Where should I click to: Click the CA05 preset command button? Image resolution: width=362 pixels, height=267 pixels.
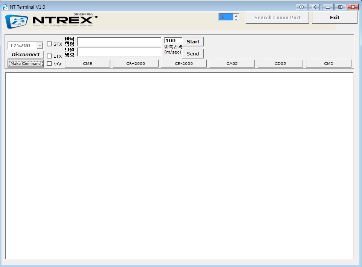pyautogui.click(x=232, y=64)
